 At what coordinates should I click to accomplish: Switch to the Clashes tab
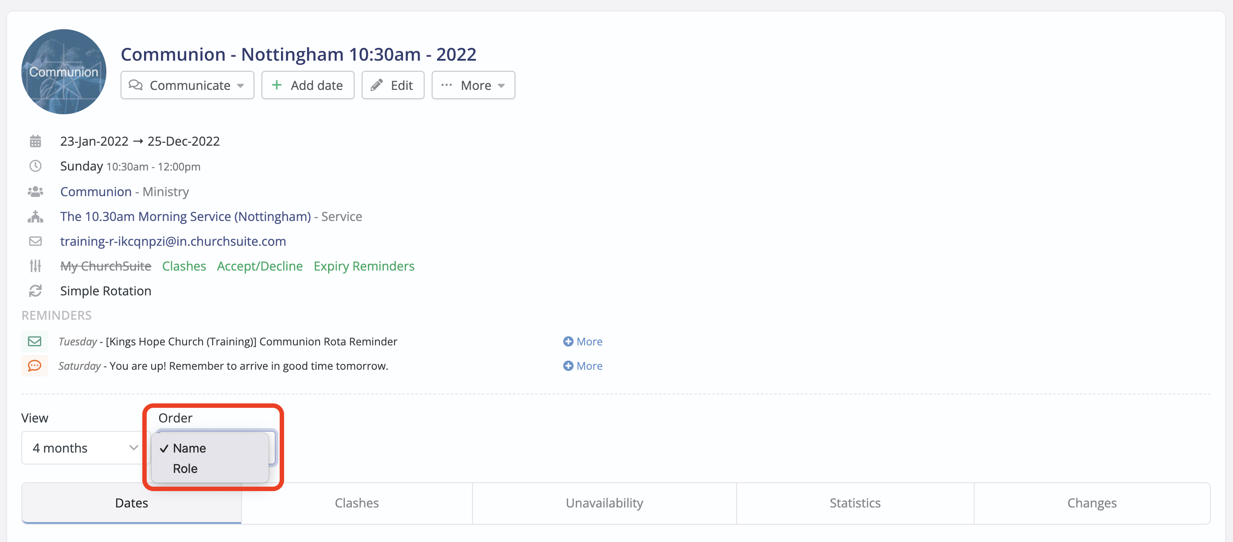[357, 503]
